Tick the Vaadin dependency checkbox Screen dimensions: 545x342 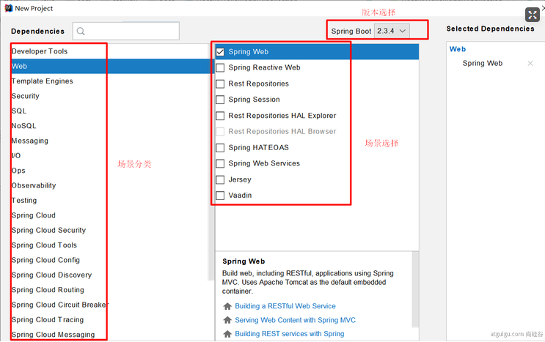click(x=220, y=196)
